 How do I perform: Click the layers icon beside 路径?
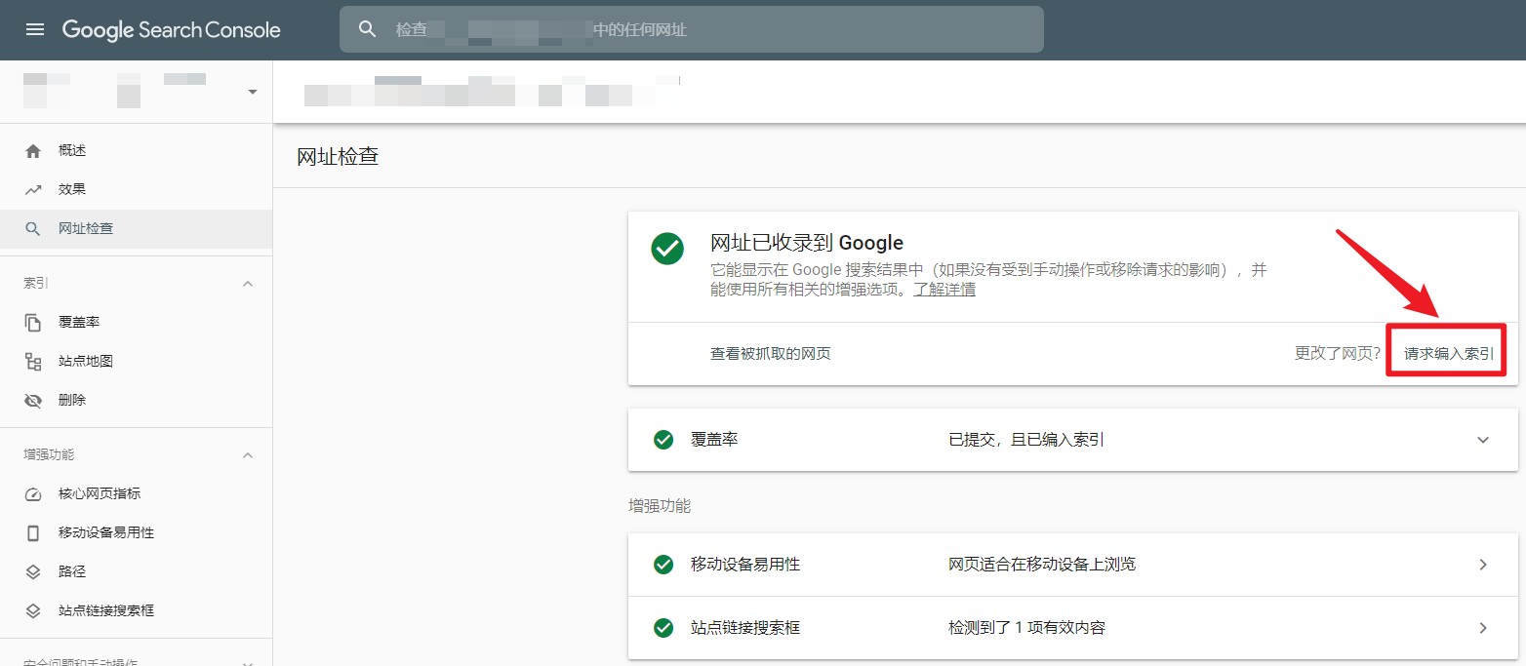point(33,572)
